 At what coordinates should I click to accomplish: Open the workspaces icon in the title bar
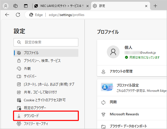[x=15, y=6]
